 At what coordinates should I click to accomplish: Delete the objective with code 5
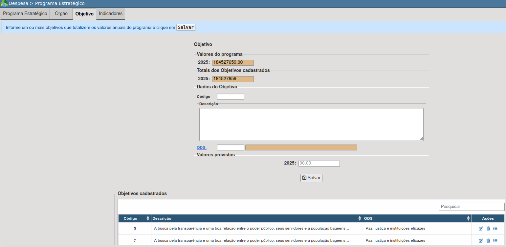[488, 229]
